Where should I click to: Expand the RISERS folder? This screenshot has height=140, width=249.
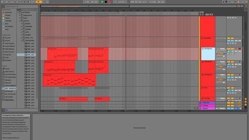(21, 35)
